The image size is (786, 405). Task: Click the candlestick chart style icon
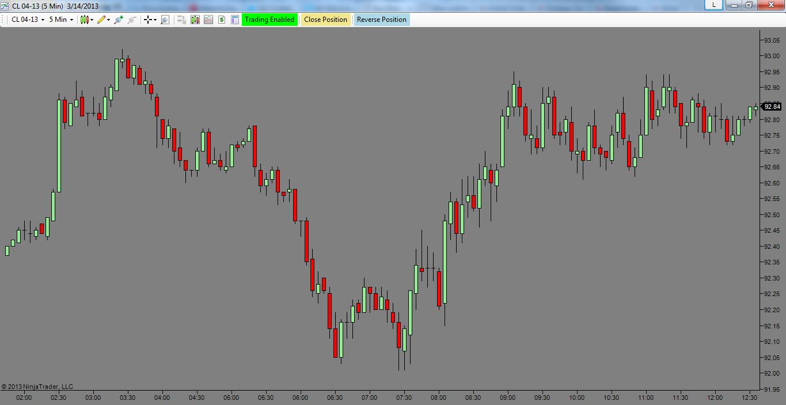coord(85,20)
